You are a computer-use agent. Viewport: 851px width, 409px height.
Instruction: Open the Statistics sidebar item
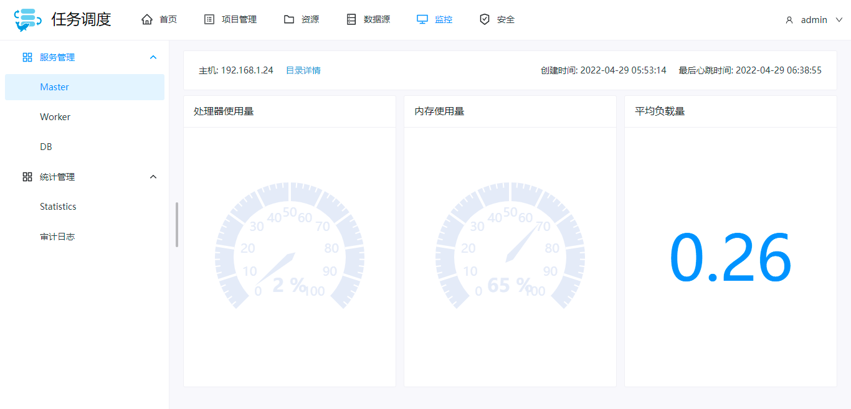tap(58, 207)
